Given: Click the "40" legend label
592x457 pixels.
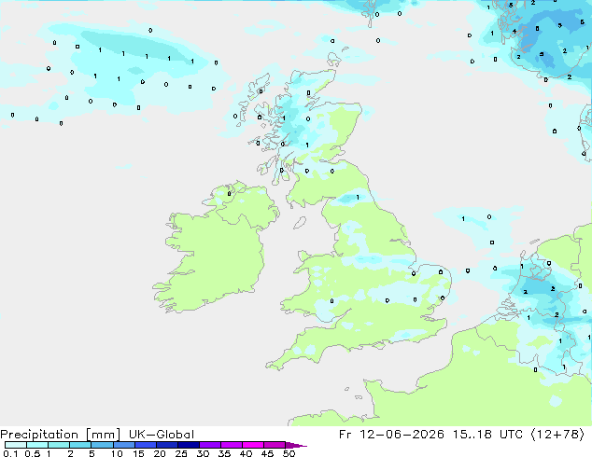Looking at the screenshot, I should pos(246,453).
